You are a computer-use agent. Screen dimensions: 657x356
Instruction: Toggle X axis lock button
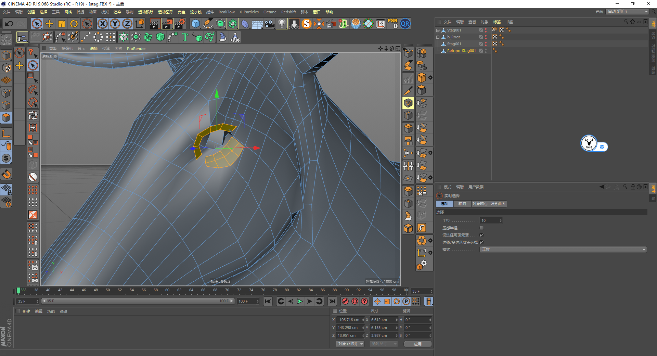[102, 24]
